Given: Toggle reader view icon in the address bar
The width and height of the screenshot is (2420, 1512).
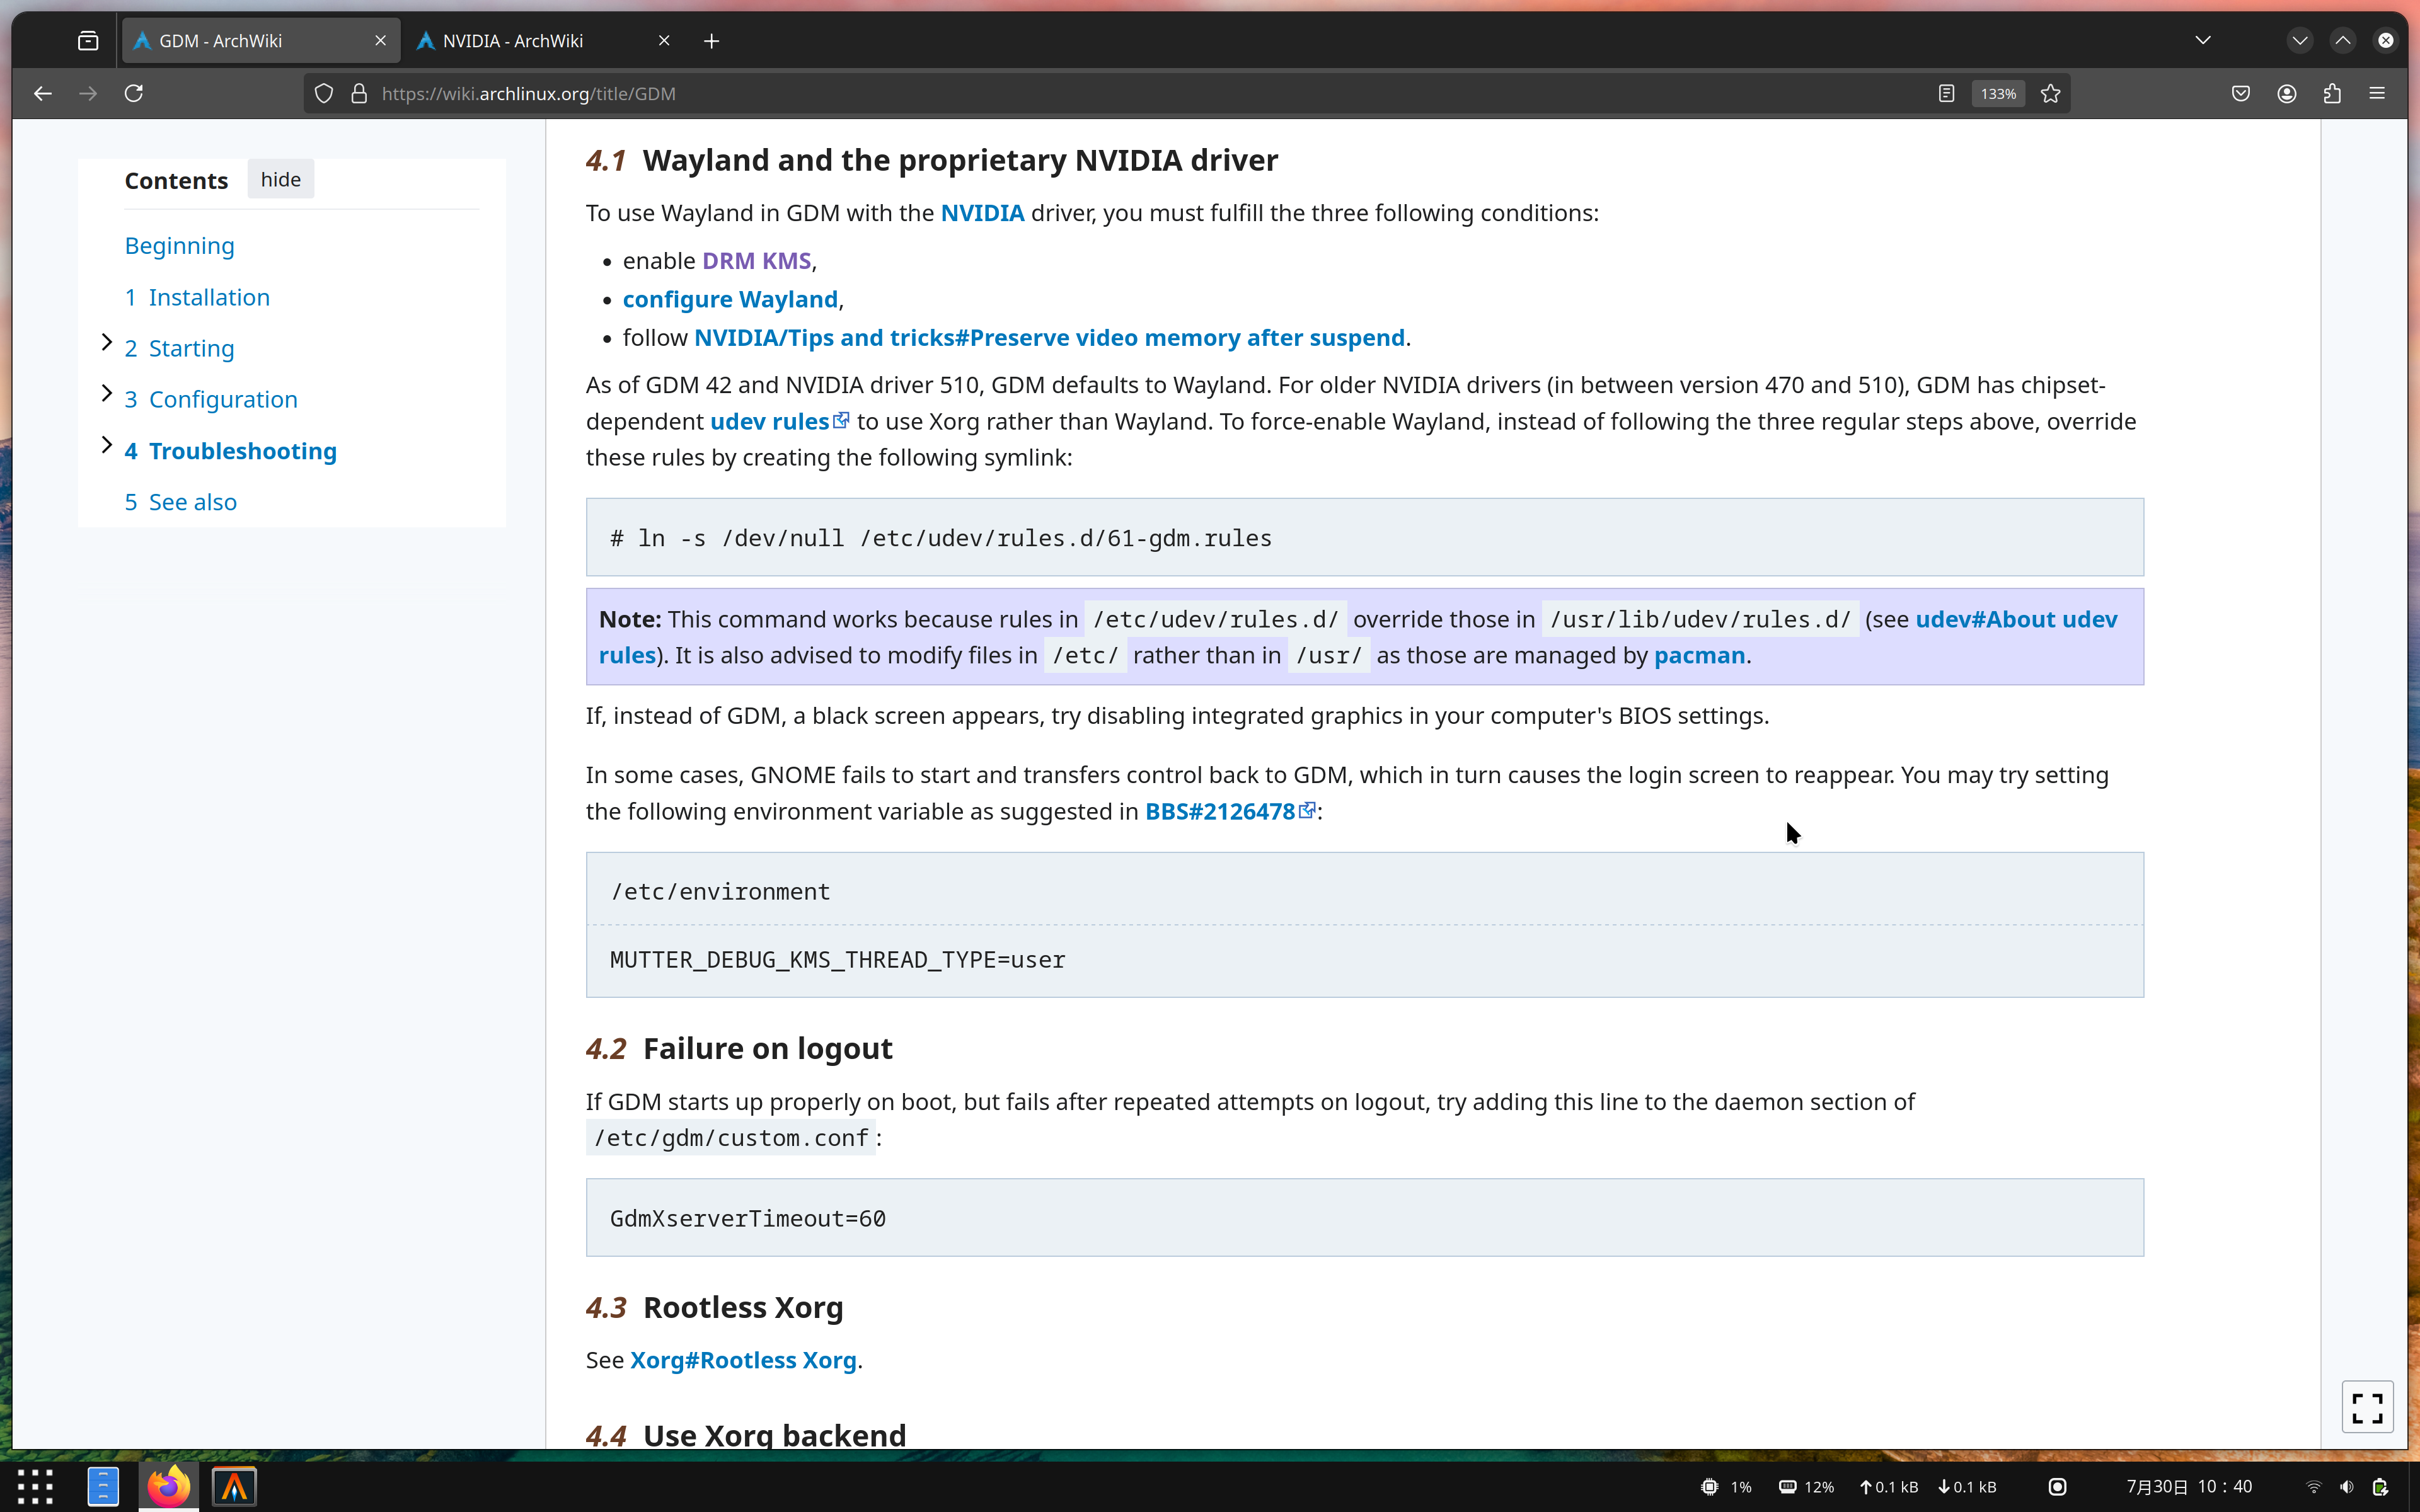Looking at the screenshot, I should (x=1946, y=93).
